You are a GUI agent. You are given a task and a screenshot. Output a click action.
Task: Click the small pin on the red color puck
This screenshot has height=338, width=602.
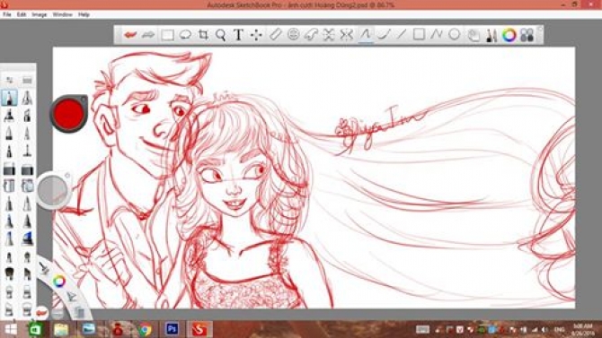pos(84,100)
